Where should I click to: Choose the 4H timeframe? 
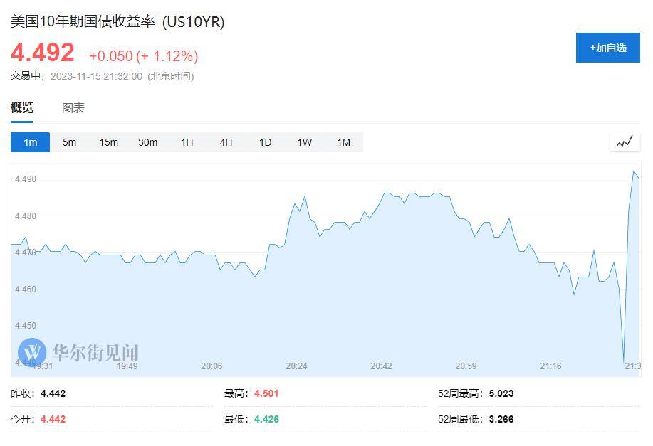[226, 142]
